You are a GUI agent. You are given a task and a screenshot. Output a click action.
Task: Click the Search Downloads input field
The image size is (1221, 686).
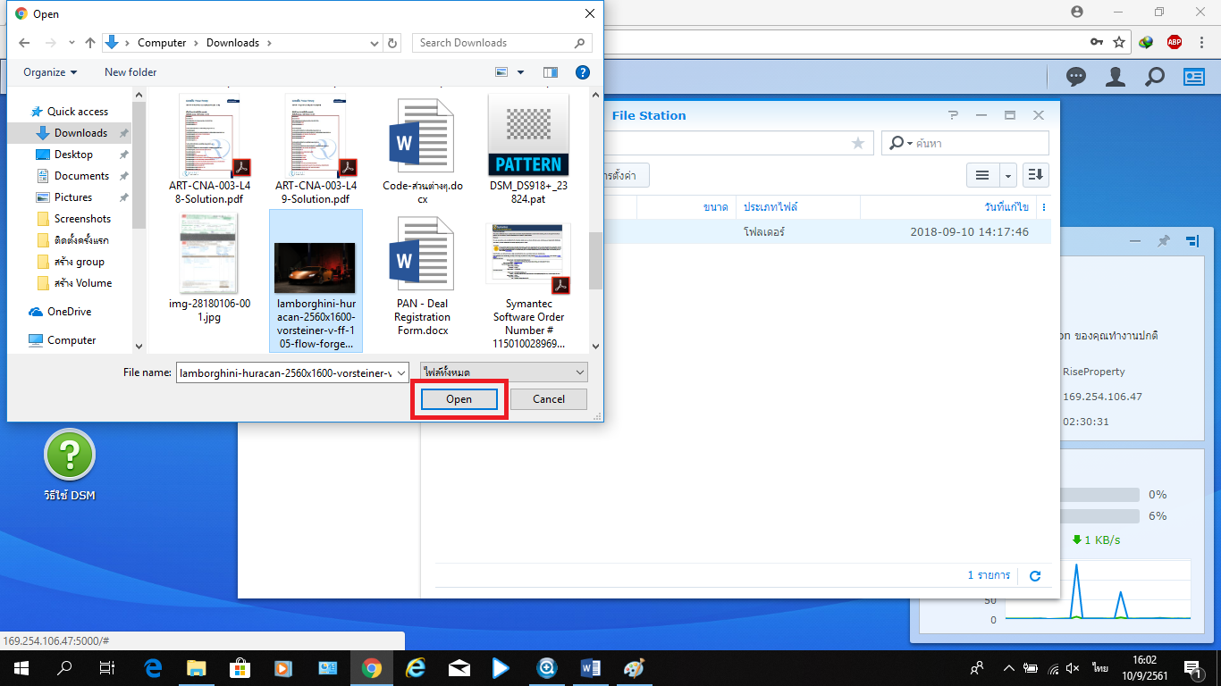[492, 43]
